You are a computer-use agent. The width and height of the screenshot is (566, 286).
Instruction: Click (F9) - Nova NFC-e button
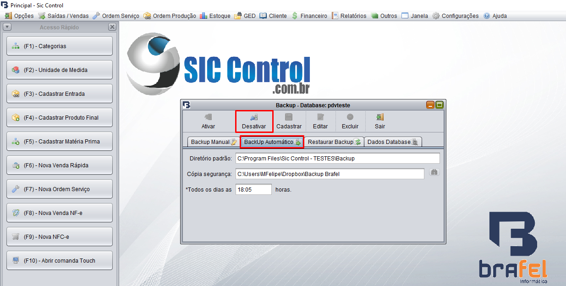pyautogui.click(x=60, y=236)
